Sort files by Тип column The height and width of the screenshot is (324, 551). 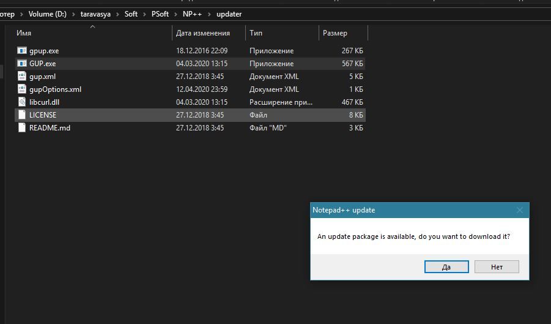pyautogui.click(x=256, y=33)
